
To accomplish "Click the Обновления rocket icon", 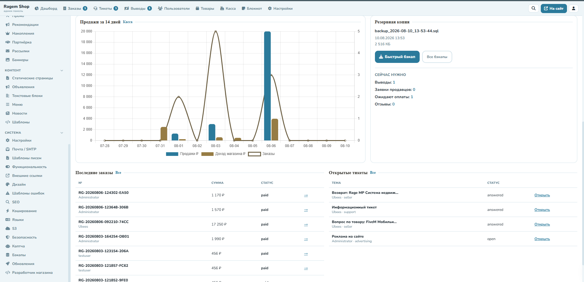I will (8, 264).
